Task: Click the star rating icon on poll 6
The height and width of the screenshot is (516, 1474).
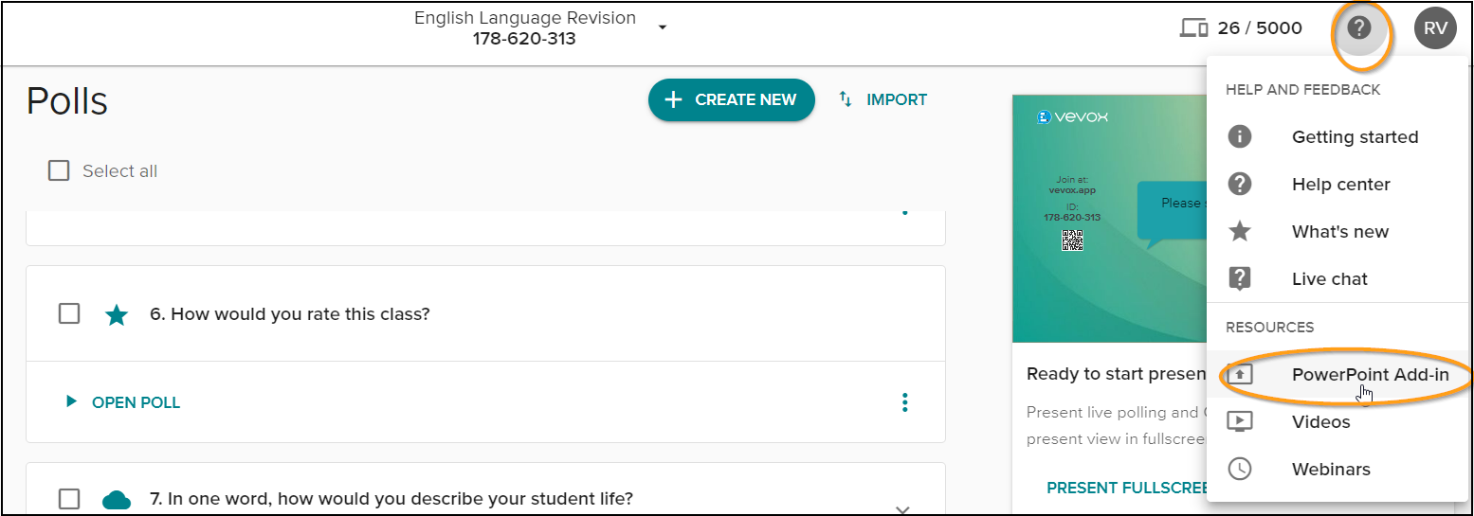Action: (117, 314)
